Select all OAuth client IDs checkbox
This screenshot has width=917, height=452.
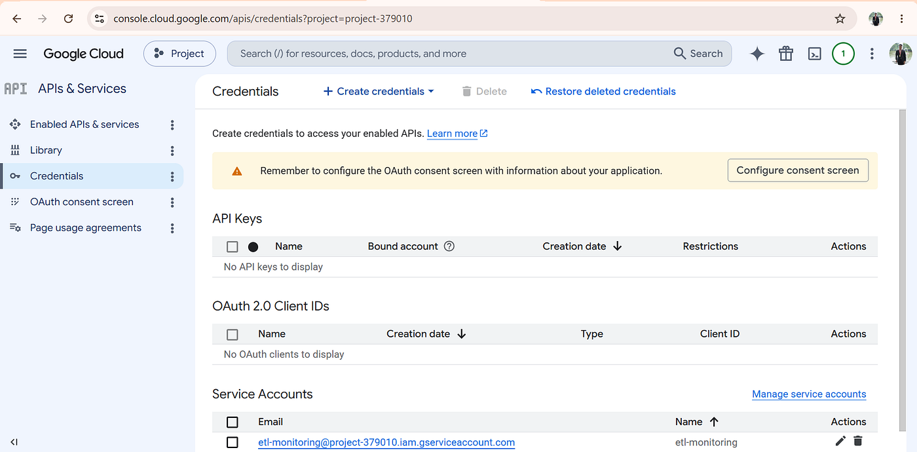point(232,334)
